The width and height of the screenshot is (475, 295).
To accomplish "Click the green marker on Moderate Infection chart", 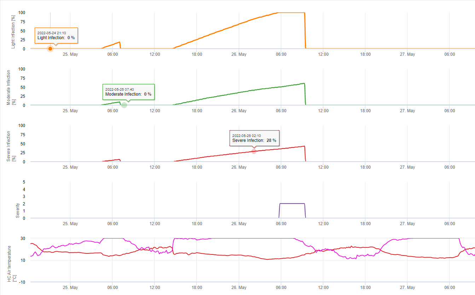I will click(124, 105).
